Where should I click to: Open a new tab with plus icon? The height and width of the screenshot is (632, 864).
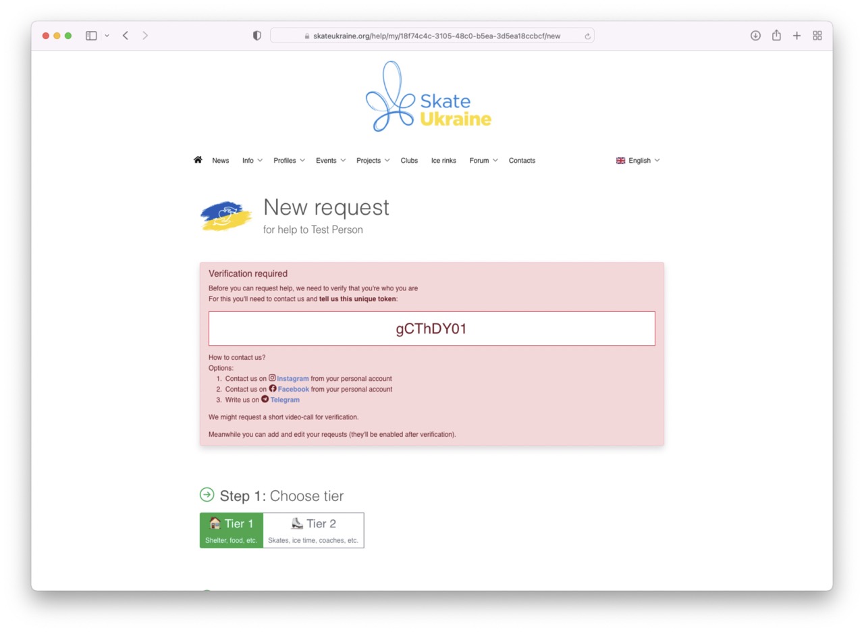[796, 36]
